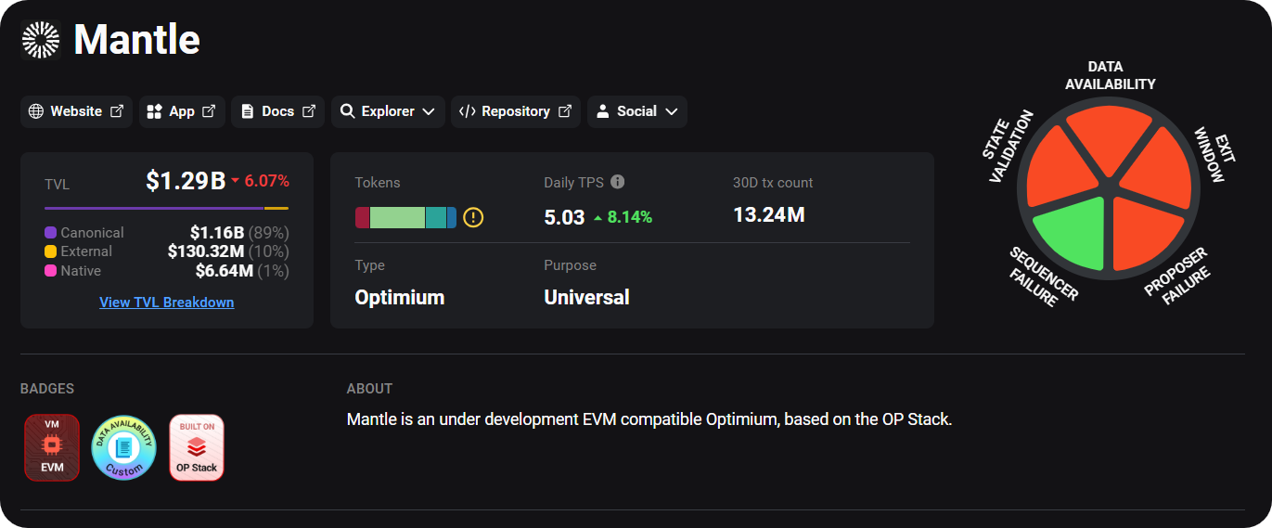Click the EVM VM badge

[x=52, y=447]
